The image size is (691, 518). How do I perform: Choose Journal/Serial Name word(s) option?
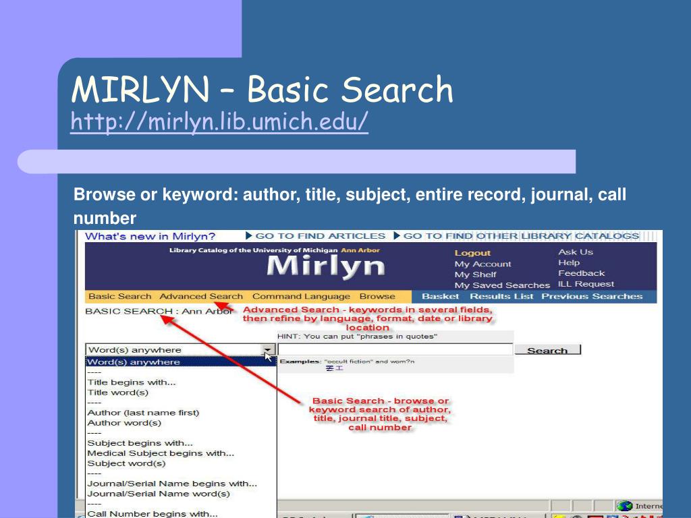(159, 494)
